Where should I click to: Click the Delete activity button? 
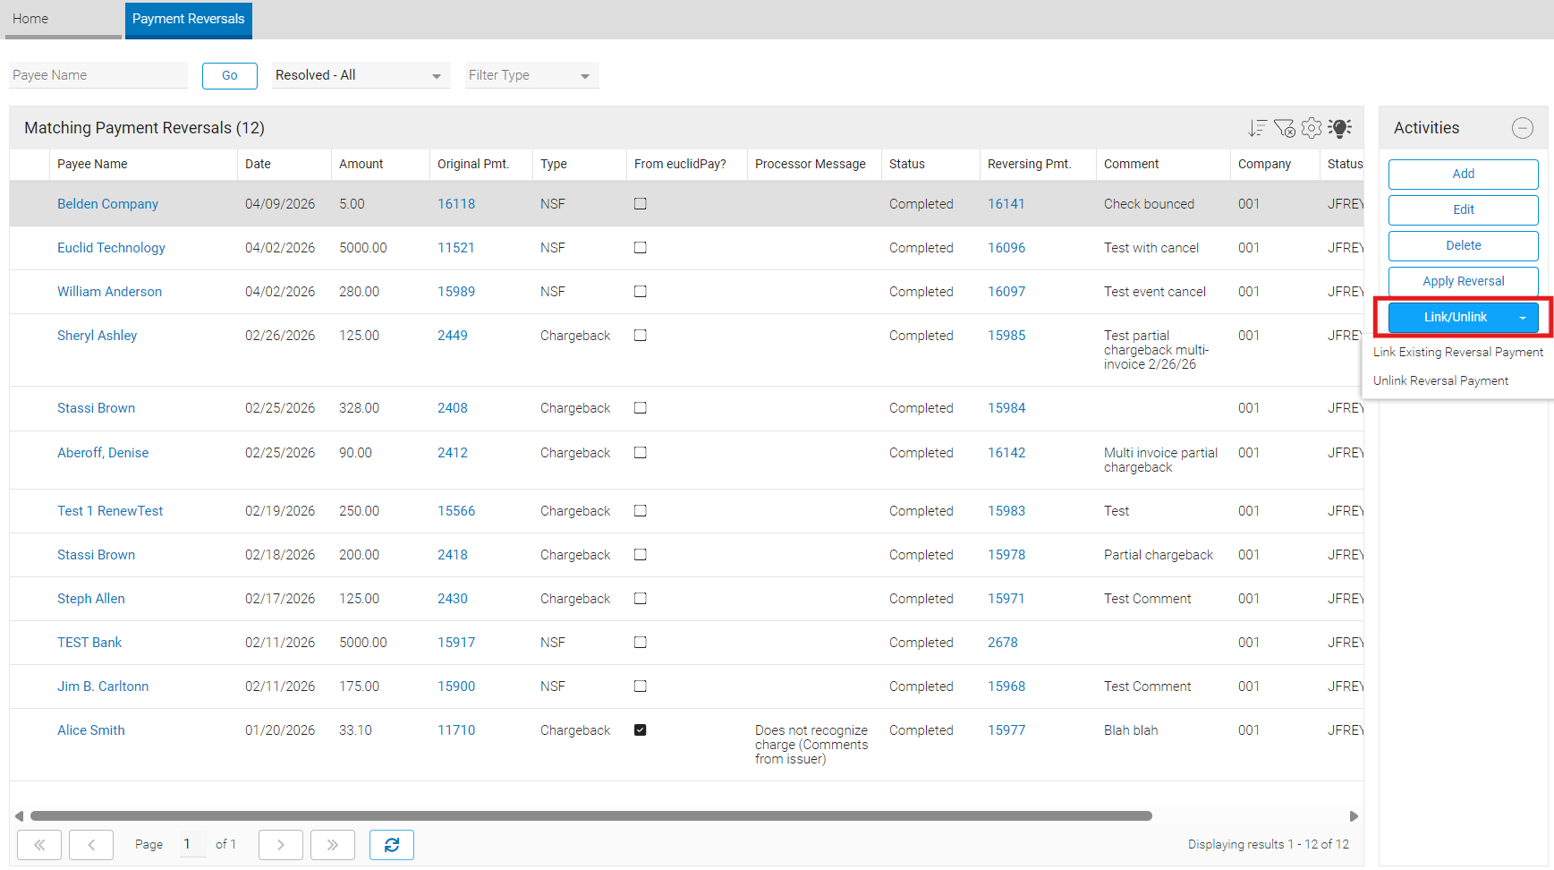point(1464,246)
